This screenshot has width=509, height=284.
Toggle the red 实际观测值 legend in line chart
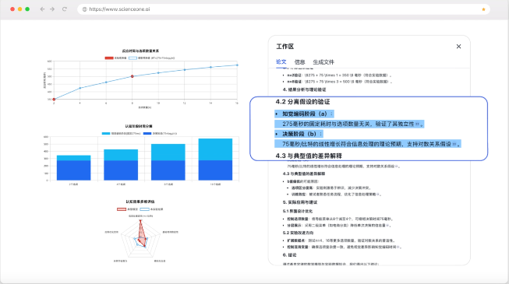115,58
